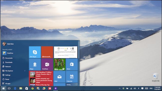
Task: Click the Matt Klein user account
Action: coord(8,44)
